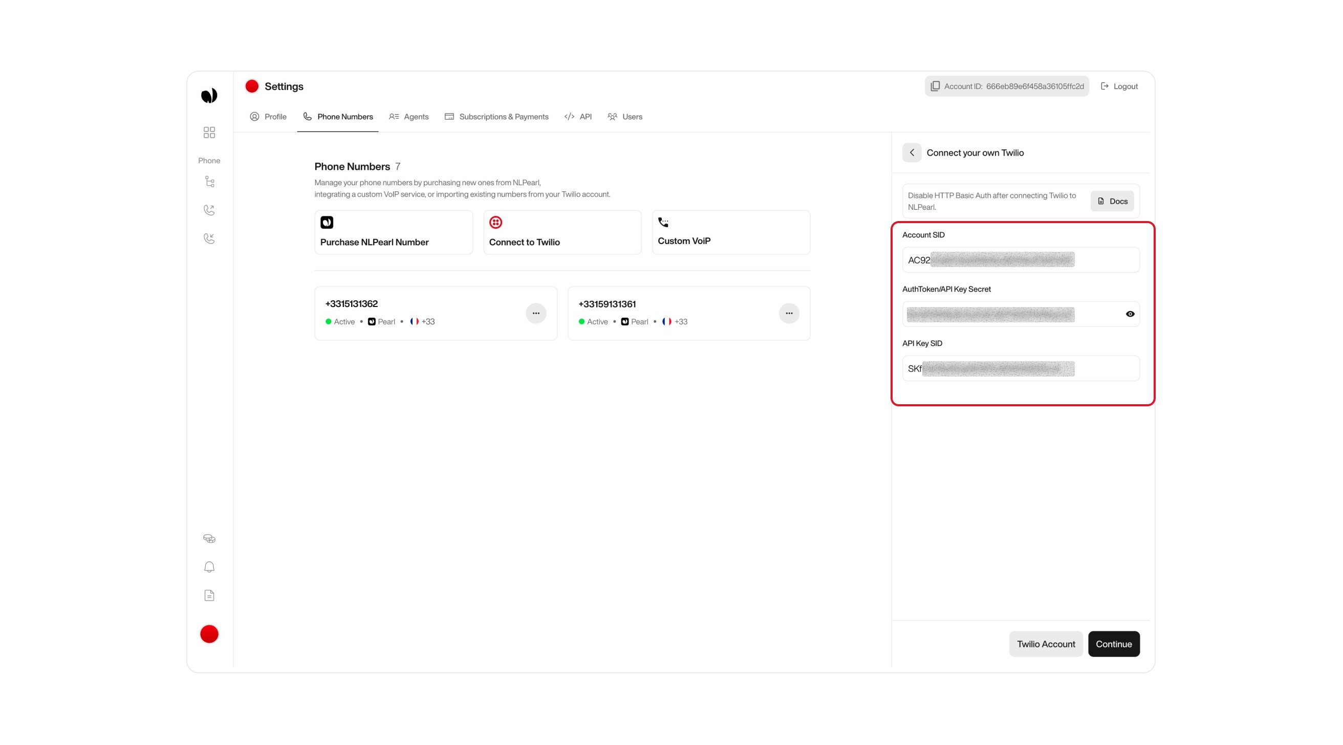Select the call flow icon under Phone
Viewport: 1343px width, 745px height.
209,181
